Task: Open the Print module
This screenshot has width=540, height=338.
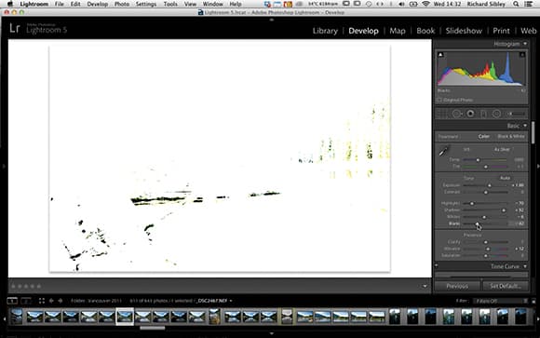Action: (x=501, y=31)
